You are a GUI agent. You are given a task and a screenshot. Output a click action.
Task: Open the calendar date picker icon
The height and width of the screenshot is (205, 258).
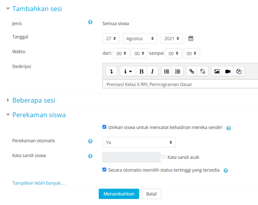[x=191, y=39]
